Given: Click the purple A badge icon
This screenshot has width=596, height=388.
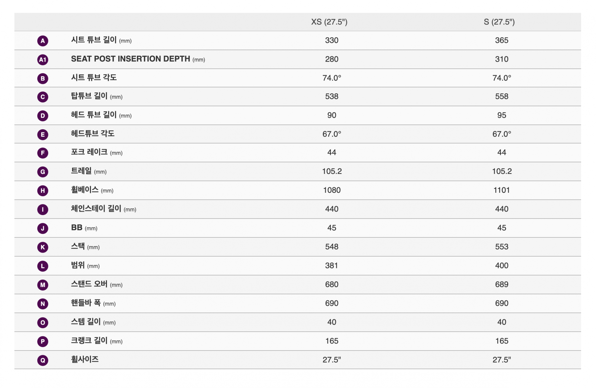Looking at the screenshot, I should click(43, 41).
